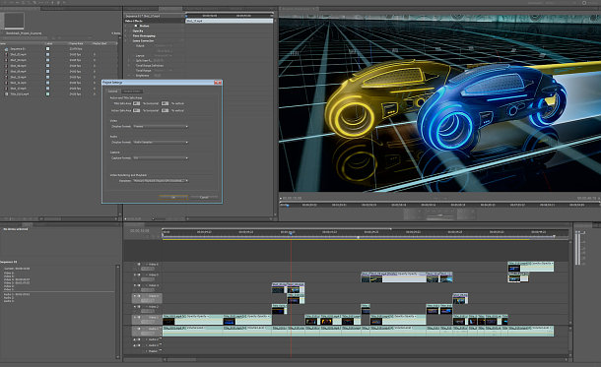The width and height of the screenshot is (601, 367).
Task: Click the green label swatch of Title clip
Action: click(x=47, y=93)
